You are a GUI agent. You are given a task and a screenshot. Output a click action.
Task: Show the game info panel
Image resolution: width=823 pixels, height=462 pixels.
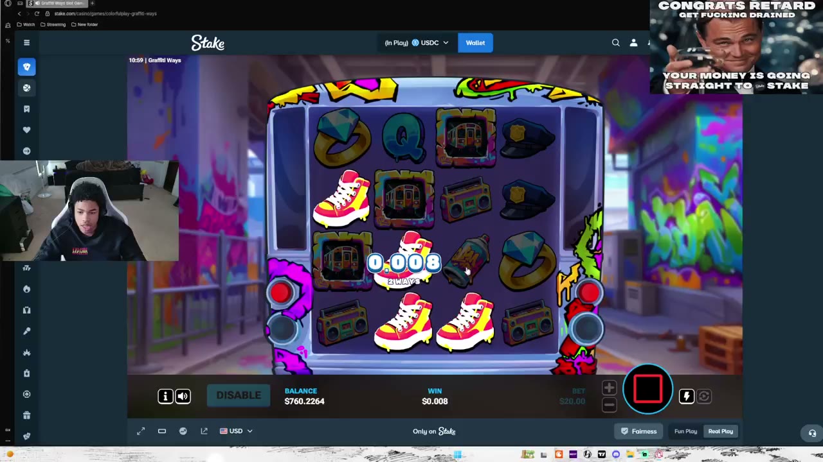(x=165, y=396)
